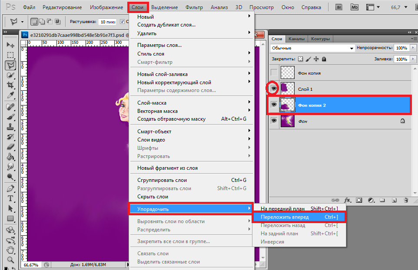Click the link layers icon

335,200
